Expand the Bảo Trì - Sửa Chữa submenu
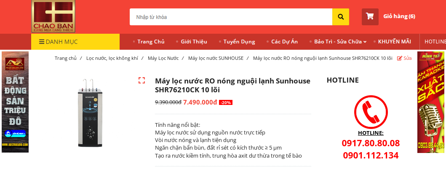This screenshot has width=446, height=169. point(365,42)
